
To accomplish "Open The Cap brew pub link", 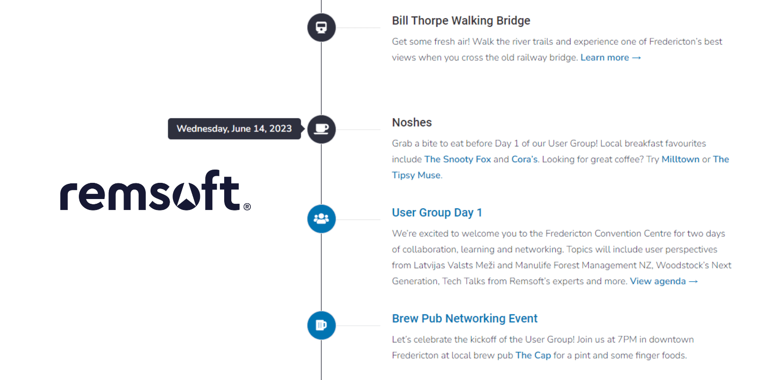I will click(x=533, y=355).
